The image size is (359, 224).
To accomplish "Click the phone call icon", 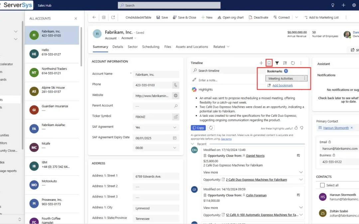I will coord(176,85).
